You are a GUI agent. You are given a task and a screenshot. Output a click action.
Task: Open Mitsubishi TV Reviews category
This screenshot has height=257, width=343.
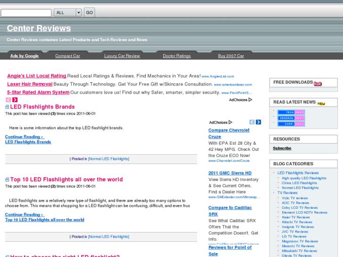299,251
